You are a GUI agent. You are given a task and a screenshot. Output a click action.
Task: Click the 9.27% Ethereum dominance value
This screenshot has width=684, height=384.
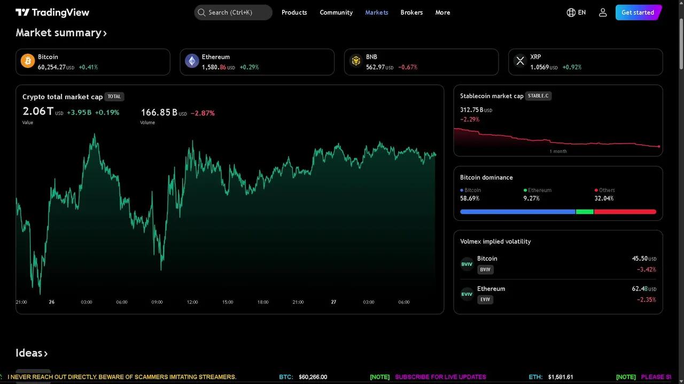click(532, 198)
